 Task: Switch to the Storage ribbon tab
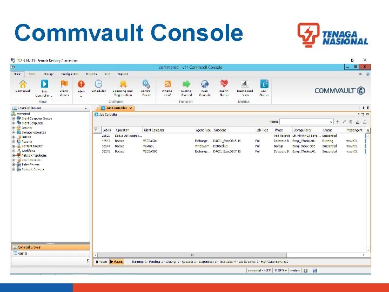pos(49,74)
